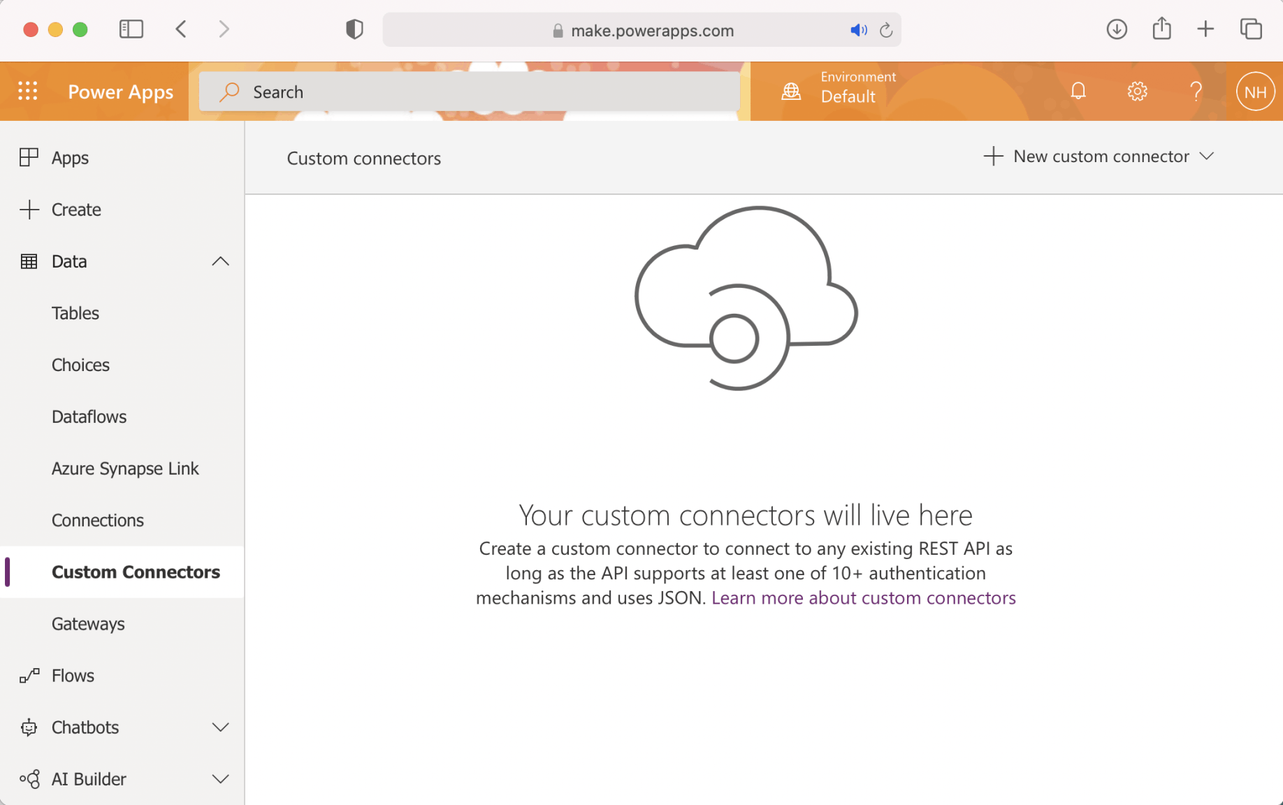Click the help question mark icon
This screenshot has width=1283, height=805.
click(1196, 92)
